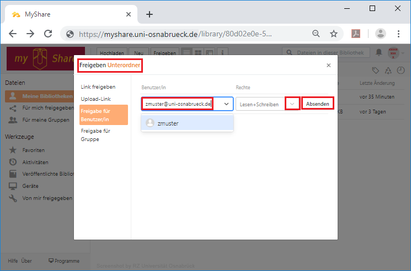Select the Freigabe für Gruppe tab
Viewport: 411px width, 271px height.
pyautogui.click(x=96, y=135)
